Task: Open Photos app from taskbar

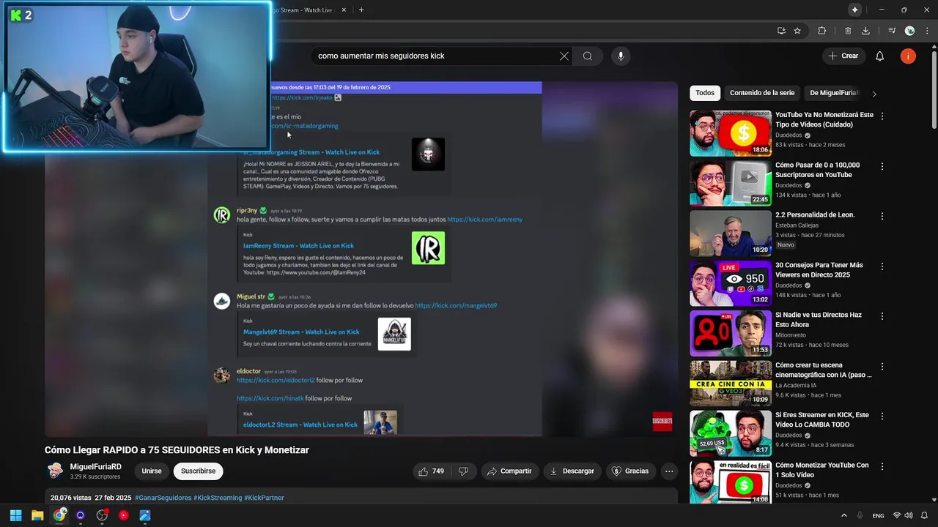Action: (145, 515)
